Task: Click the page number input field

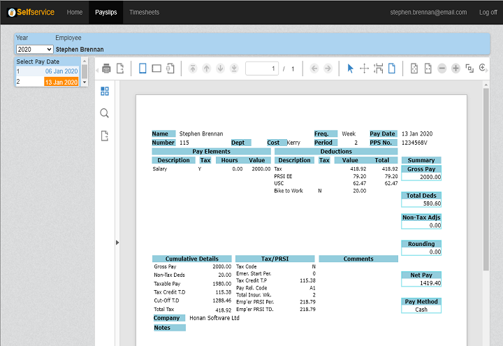Action: tap(262, 69)
